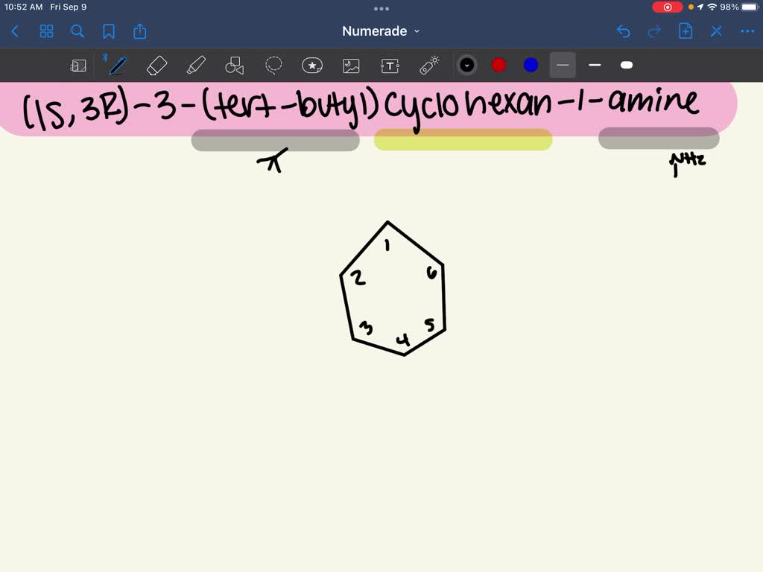Select the Eraser tool
The width and height of the screenshot is (763, 572).
156,66
